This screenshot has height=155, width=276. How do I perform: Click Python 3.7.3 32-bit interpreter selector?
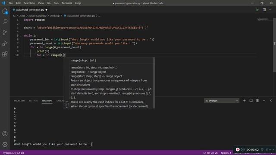pyautogui.click(x=13, y=153)
